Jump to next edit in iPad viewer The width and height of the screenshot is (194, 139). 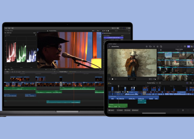(116, 79)
